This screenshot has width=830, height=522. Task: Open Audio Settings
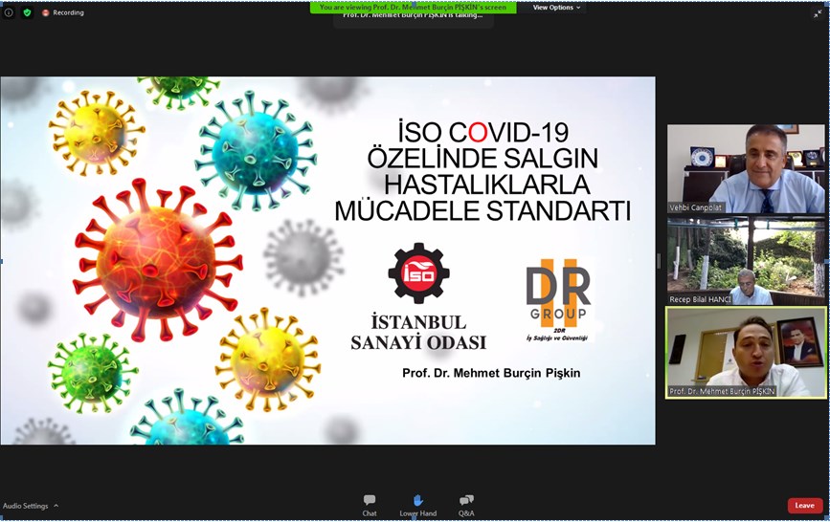click(x=26, y=506)
